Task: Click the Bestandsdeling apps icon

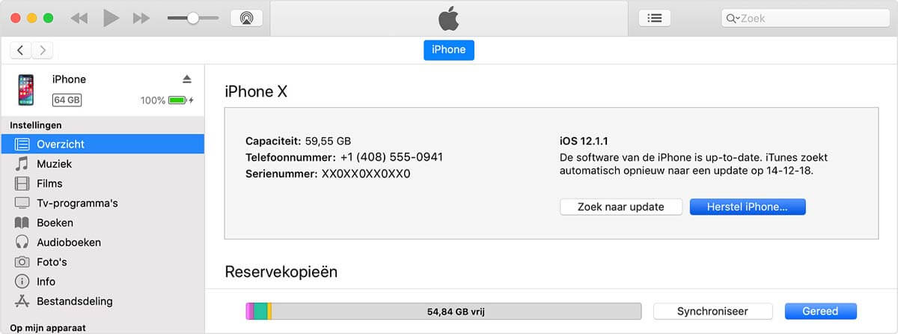Action: [x=22, y=301]
